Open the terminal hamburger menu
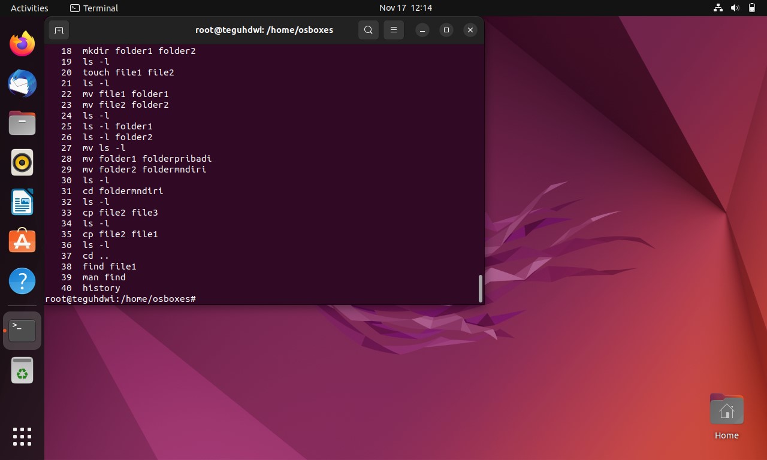The width and height of the screenshot is (767, 460). point(394,30)
